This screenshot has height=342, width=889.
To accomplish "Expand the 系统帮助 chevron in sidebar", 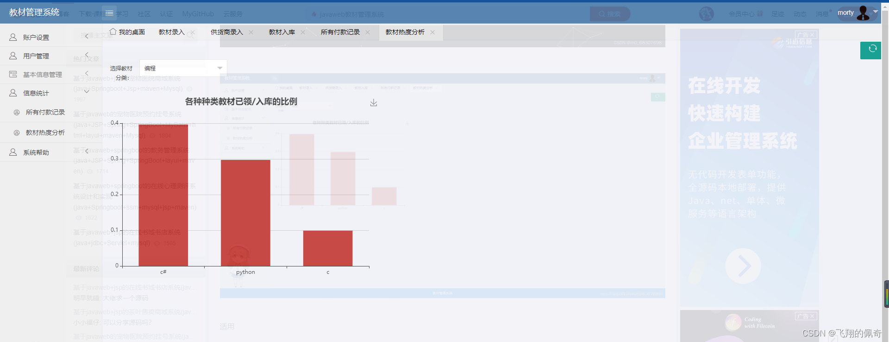I will 87,151.
